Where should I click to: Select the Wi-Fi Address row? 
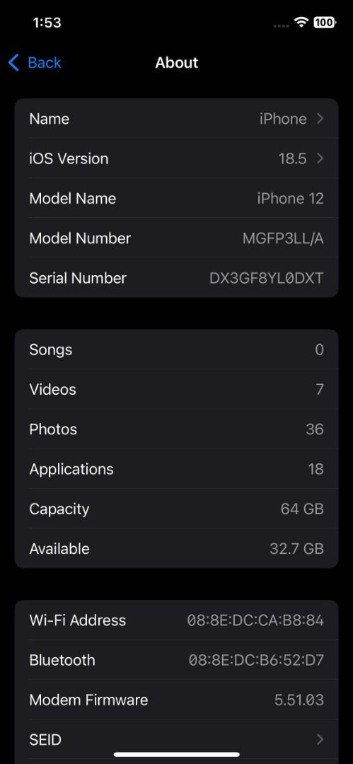pos(177,620)
